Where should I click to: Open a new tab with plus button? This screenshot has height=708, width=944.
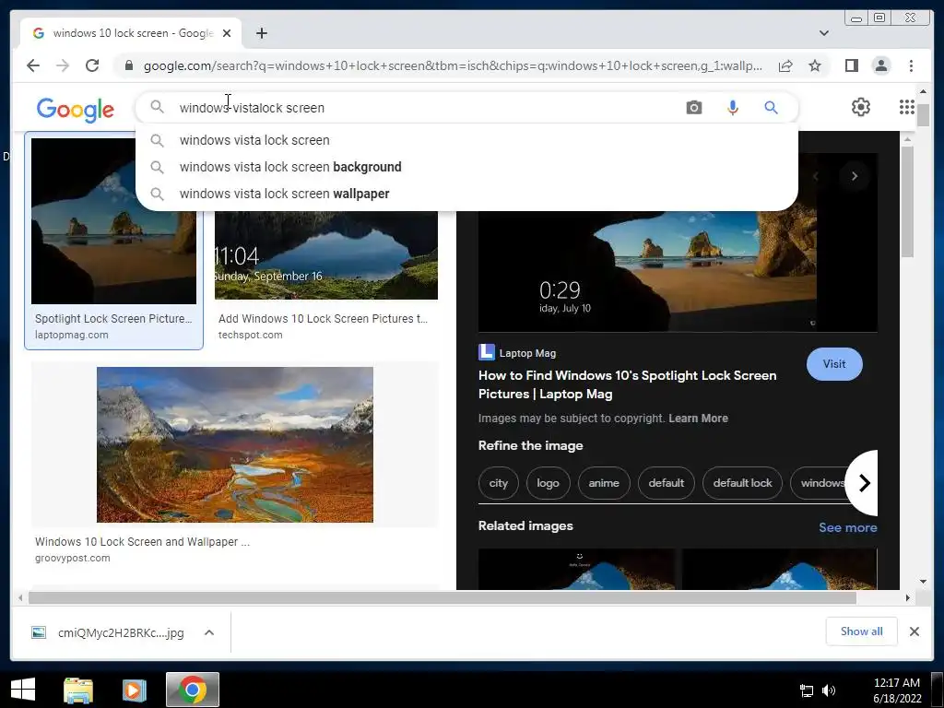261,33
